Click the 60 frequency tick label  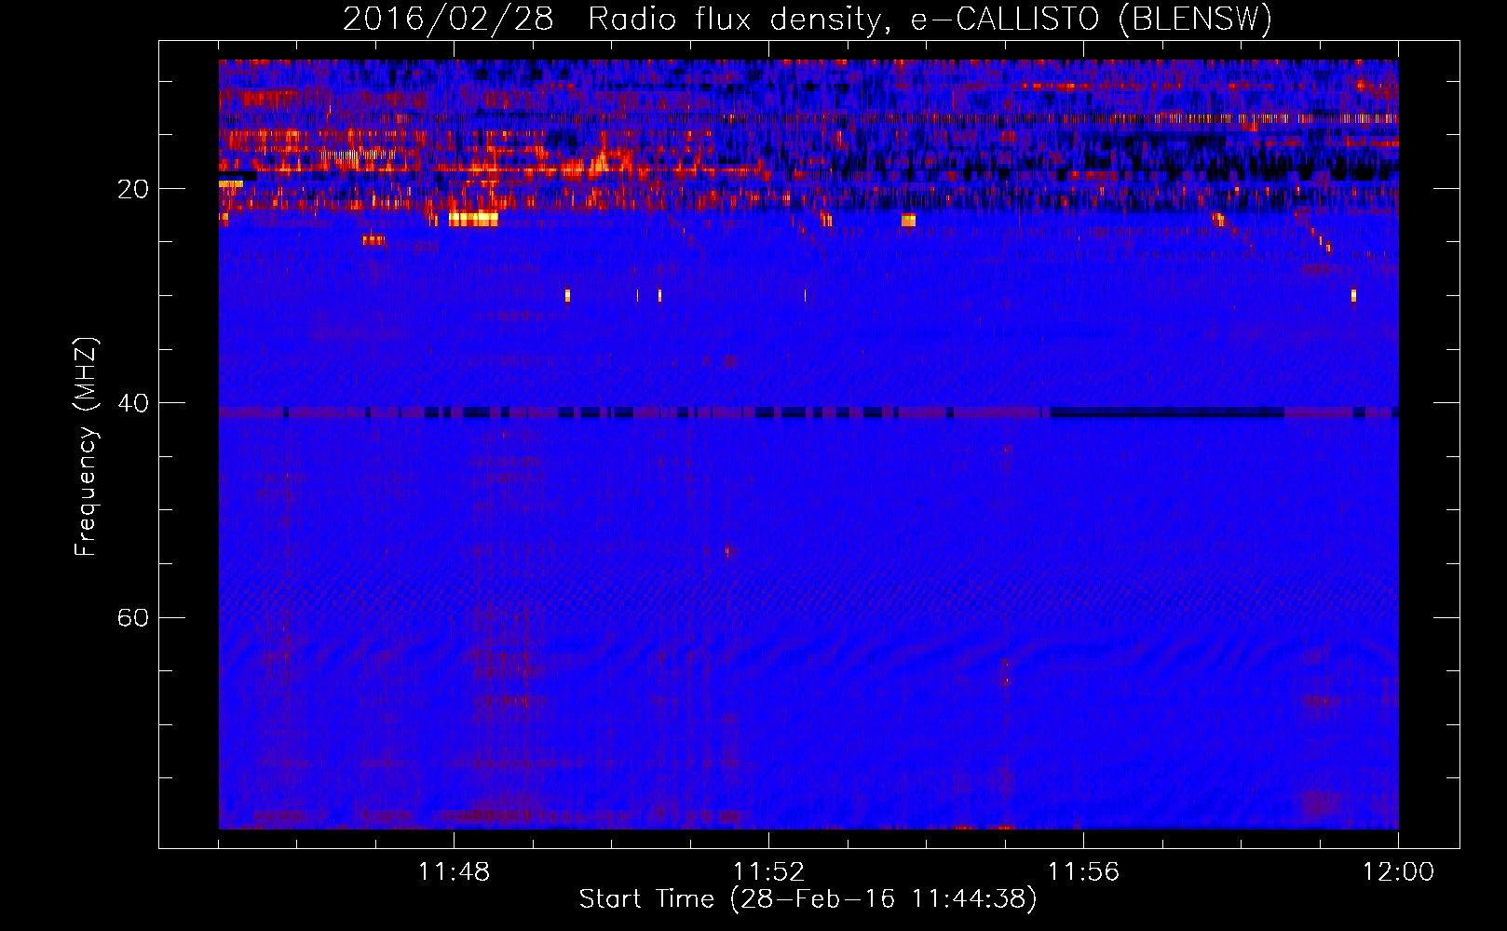132,618
